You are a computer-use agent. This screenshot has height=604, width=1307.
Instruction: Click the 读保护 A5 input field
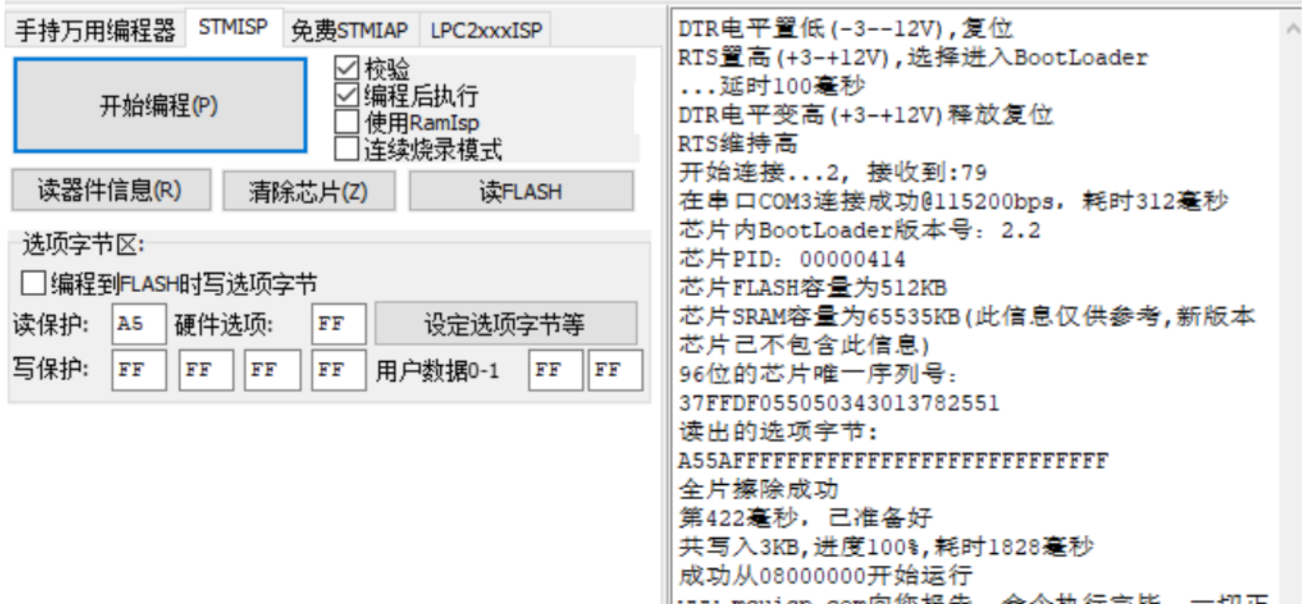[139, 324]
